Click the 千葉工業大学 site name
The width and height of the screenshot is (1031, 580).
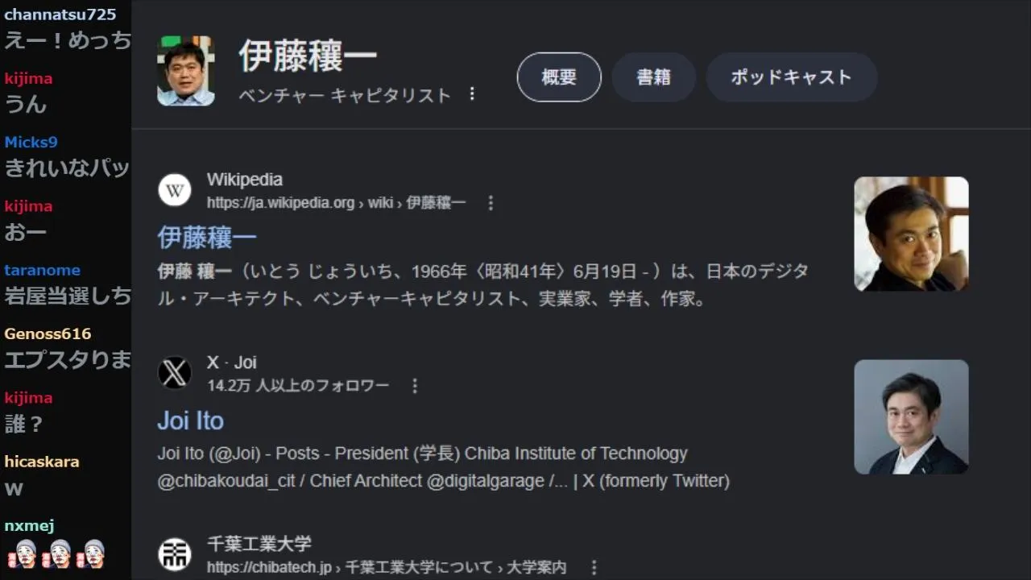[x=259, y=544]
